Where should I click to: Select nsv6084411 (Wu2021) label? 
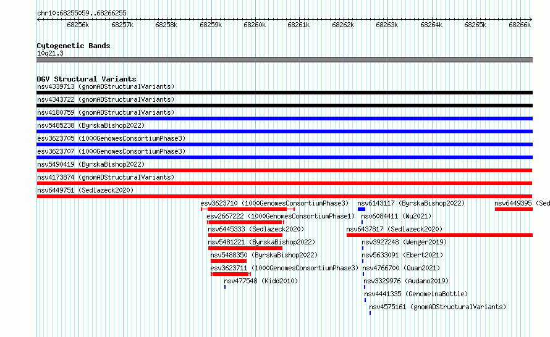click(396, 216)
